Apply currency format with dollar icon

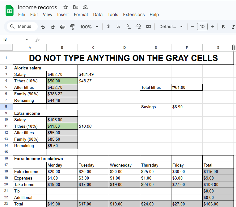(x=108, y=27)
